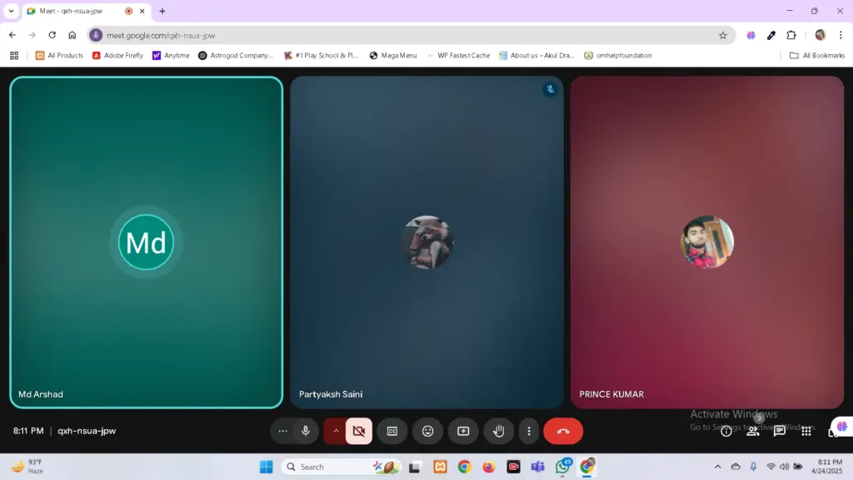Open Microsoft Teams from the taskbar
Screen dimensions: 853x480
[x=538, y=467]
